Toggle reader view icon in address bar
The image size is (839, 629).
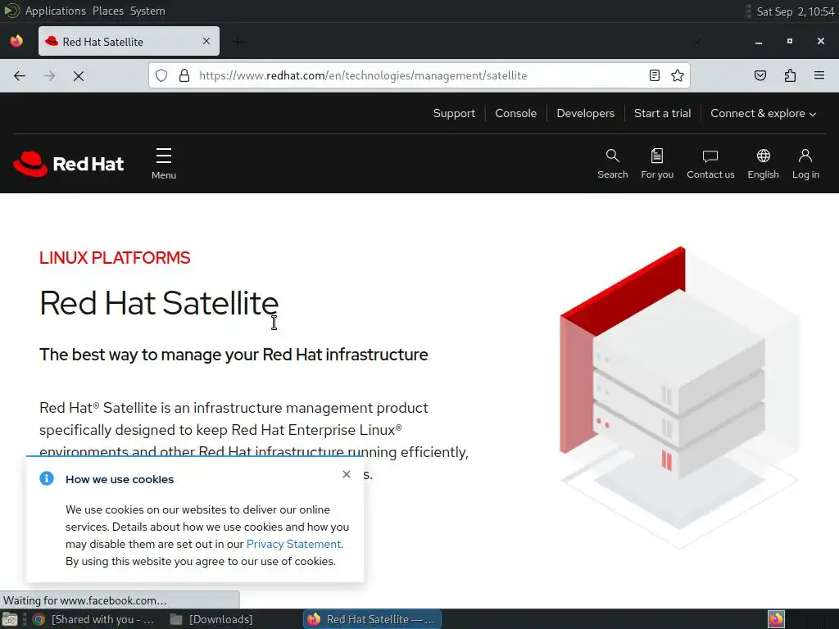655,75
